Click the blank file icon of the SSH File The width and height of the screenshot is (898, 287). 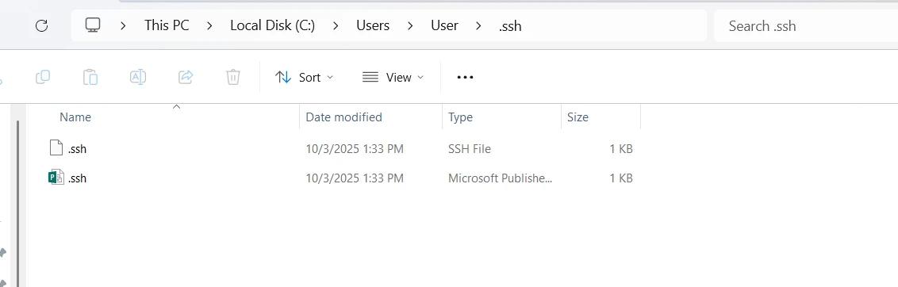click(x=56, y=148)
